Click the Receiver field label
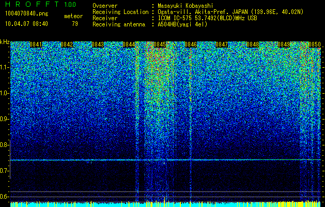Screen dimensions: 325x207 105,18
